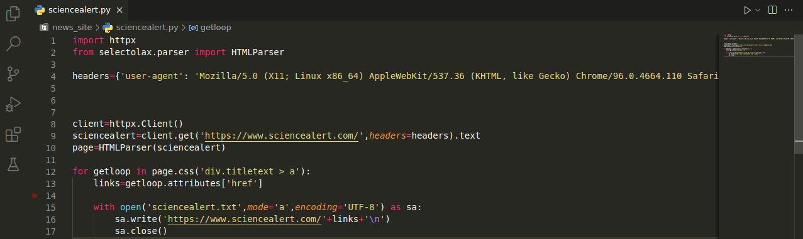Open the Explorer view in activity bar
This screenshot has height=239, width=803.
click(13, 14)
